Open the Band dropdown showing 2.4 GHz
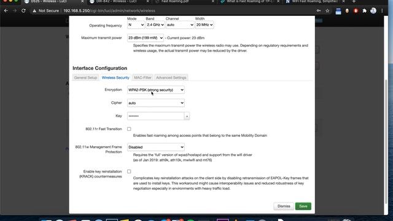 pos(155,25)
